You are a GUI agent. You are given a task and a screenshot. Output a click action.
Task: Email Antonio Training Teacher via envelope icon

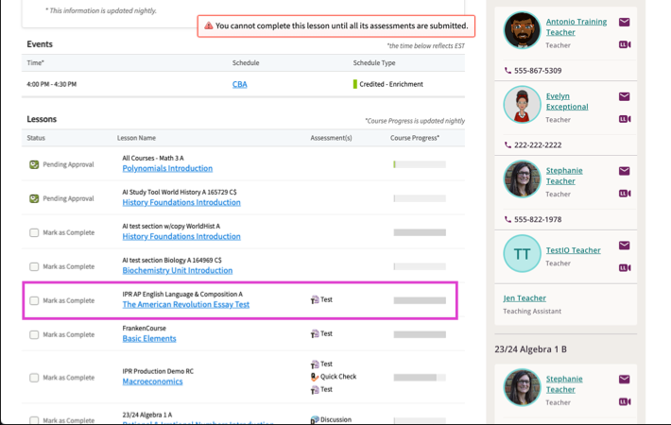click(x=624, y=23)
